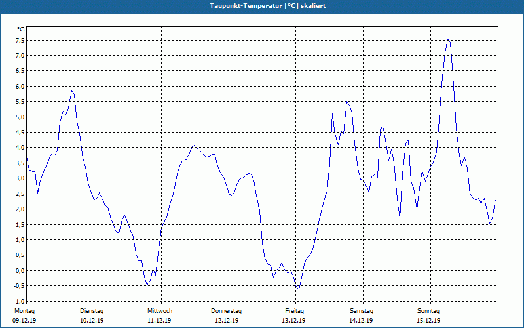Select the Mittwoch day label
The image size is (524, 328).
point(160,311)
